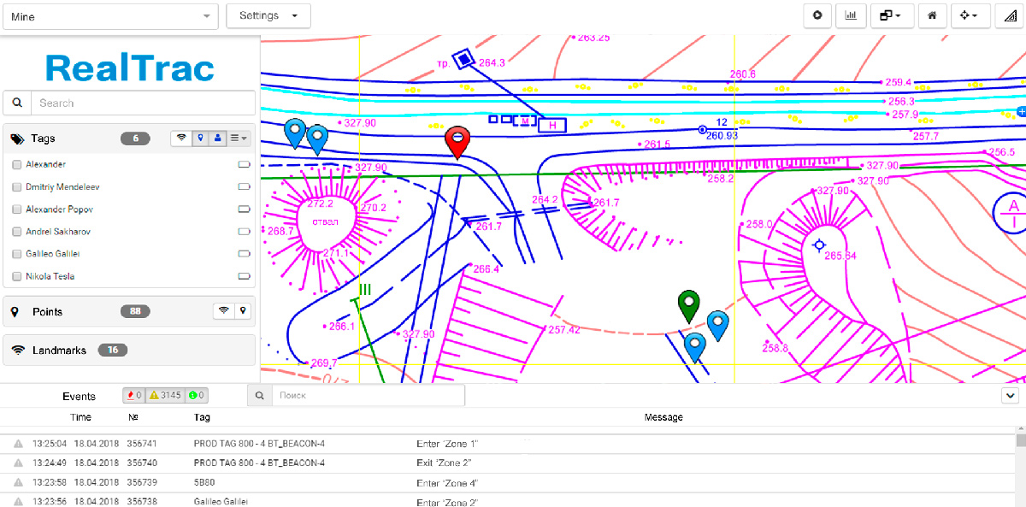This screenshot has height=507, width=1026.
Task: Collapse the events panel with chevron
Action: [1010, 396]
